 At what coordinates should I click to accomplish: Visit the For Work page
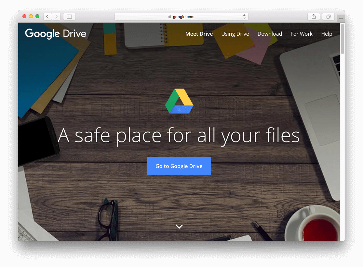[x=301, y=34]
